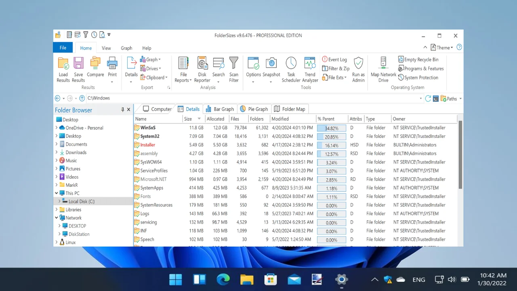
Task: Sort by the Owner column header
Action: [424, 119]
